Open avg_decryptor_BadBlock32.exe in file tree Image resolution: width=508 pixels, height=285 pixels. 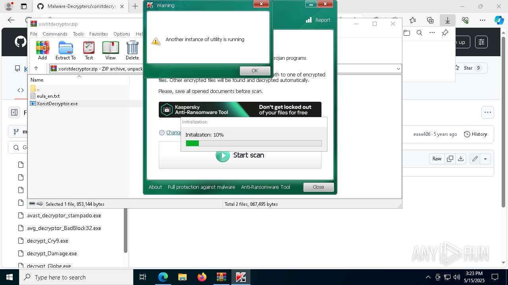pyautogui.click(x=64, y=228)
